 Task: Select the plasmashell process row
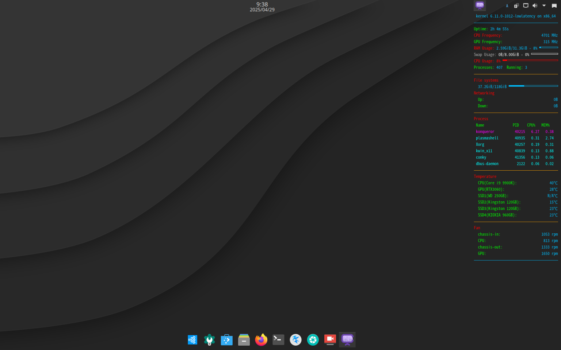pos(515,138)
